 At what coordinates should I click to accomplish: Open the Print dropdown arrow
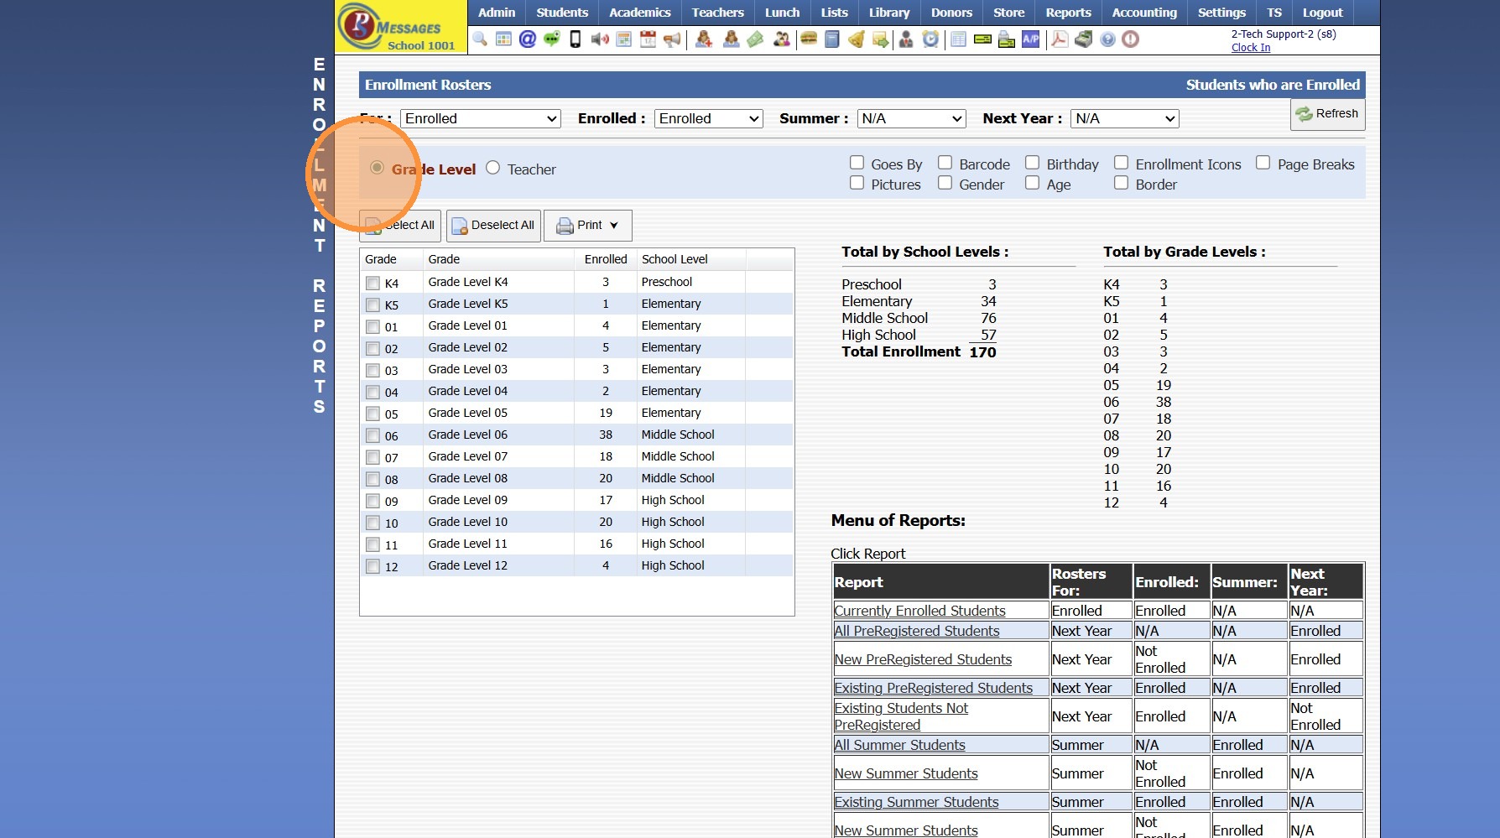614,226
